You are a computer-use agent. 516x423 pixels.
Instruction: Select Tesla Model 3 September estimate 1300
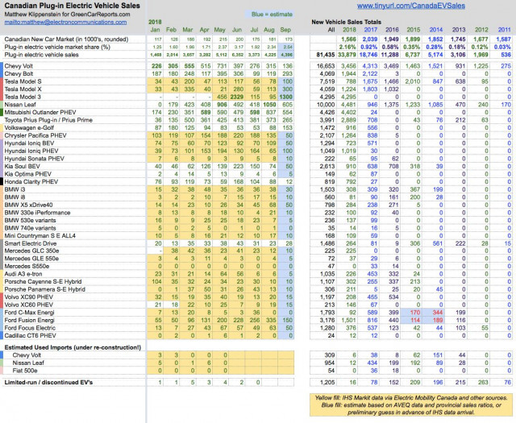coord(285,97)
